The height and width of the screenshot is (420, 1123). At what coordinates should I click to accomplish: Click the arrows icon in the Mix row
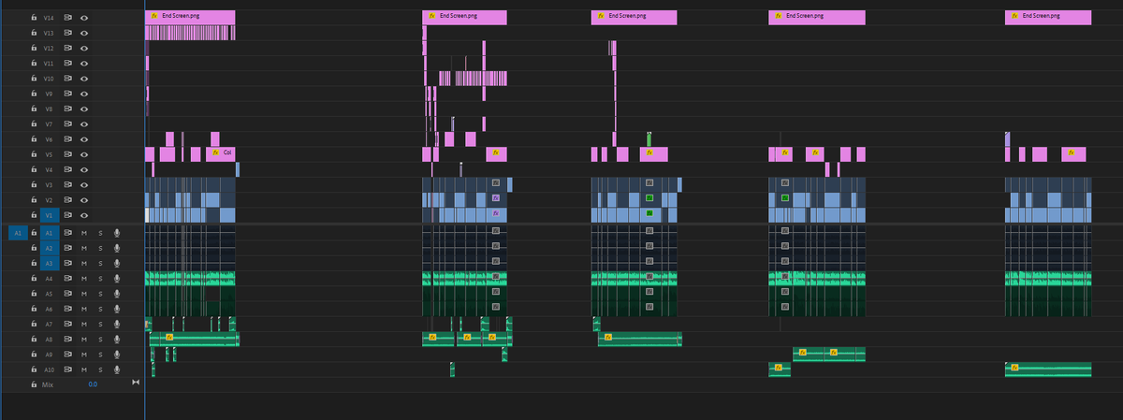click(x=136, y=384)
